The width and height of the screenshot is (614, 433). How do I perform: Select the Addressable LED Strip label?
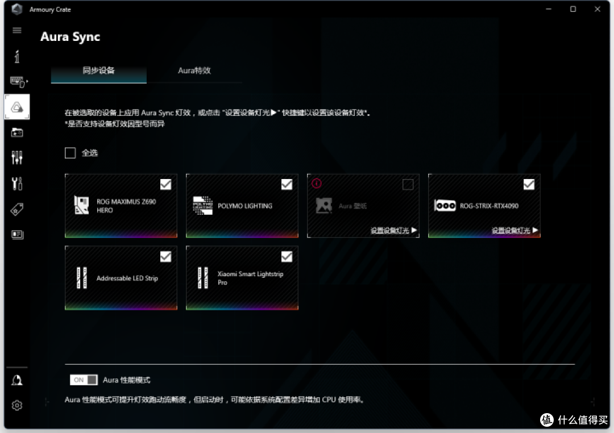click(127, 278)
